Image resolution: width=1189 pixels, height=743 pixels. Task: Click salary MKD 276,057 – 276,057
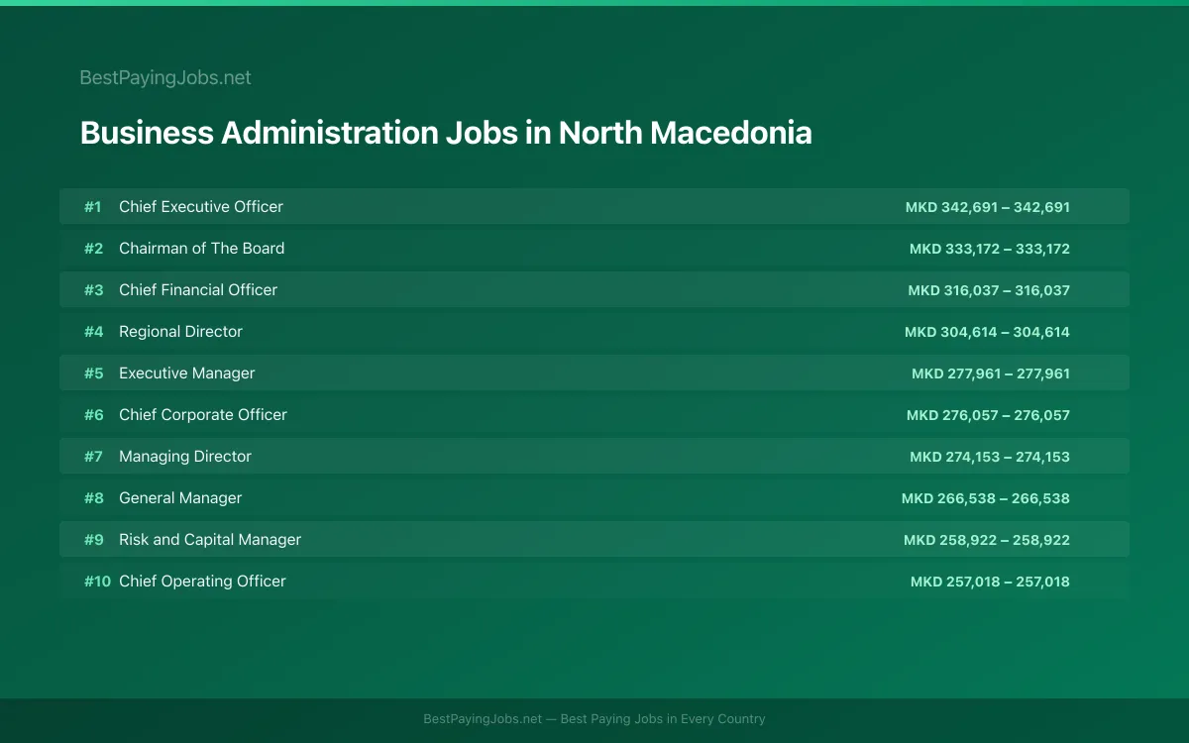click(988, 415)
